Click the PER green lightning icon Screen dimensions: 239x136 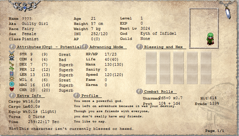pyautogui.click(x=12, y=69)
